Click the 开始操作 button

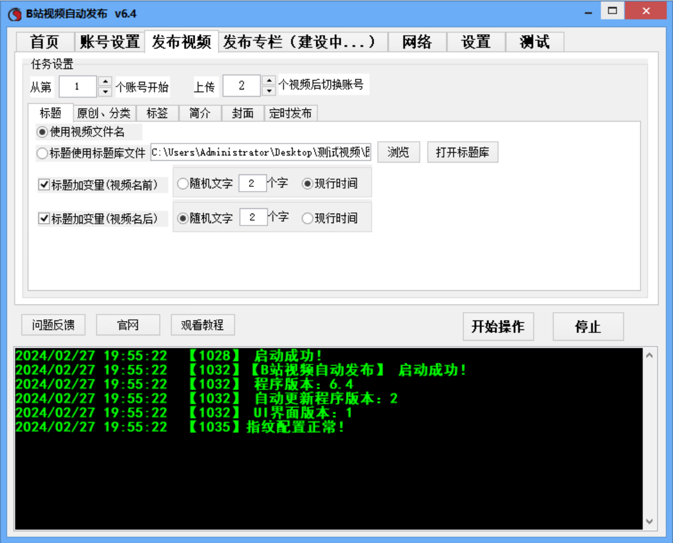click(499, 326)
